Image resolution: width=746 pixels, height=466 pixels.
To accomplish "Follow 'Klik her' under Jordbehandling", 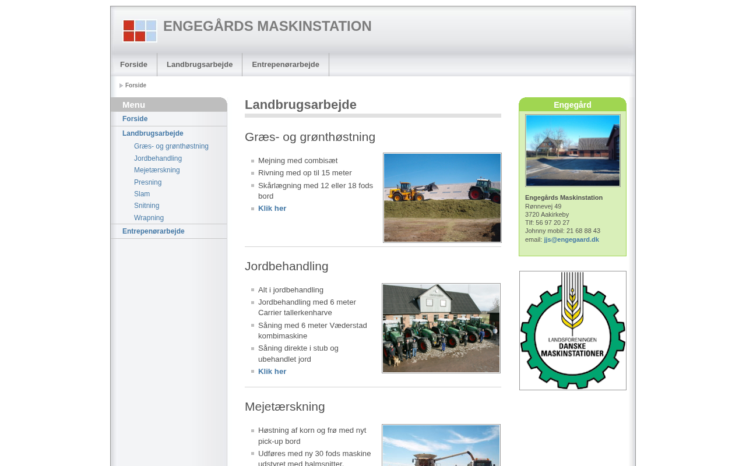I will click(x=272, y=372).
